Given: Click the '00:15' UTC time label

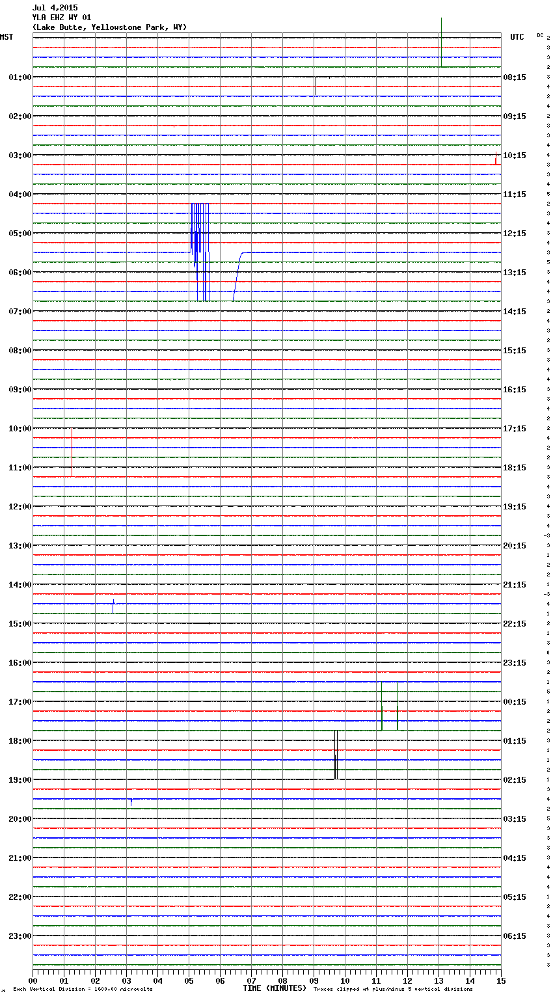Looking at the screenshot, I should (515, 702).
